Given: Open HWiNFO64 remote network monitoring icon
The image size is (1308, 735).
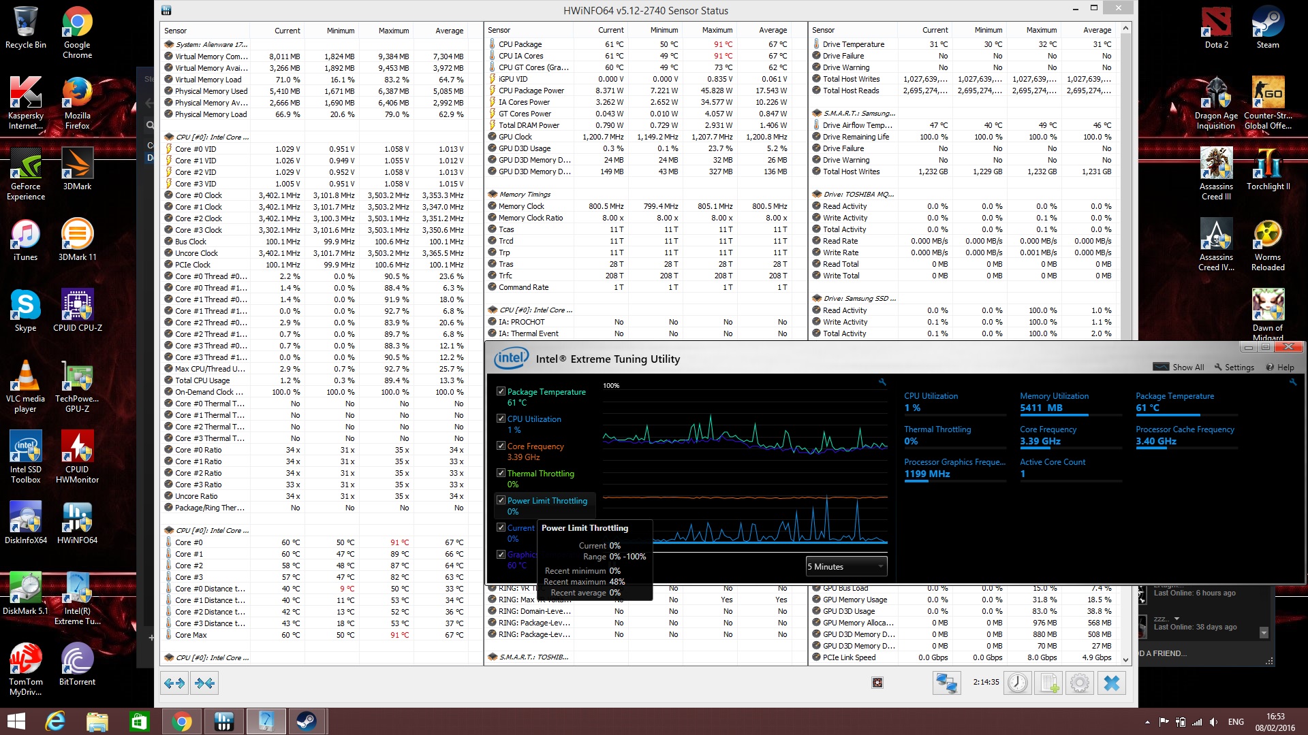Looking at the screenshot, I should coord(946,683).
